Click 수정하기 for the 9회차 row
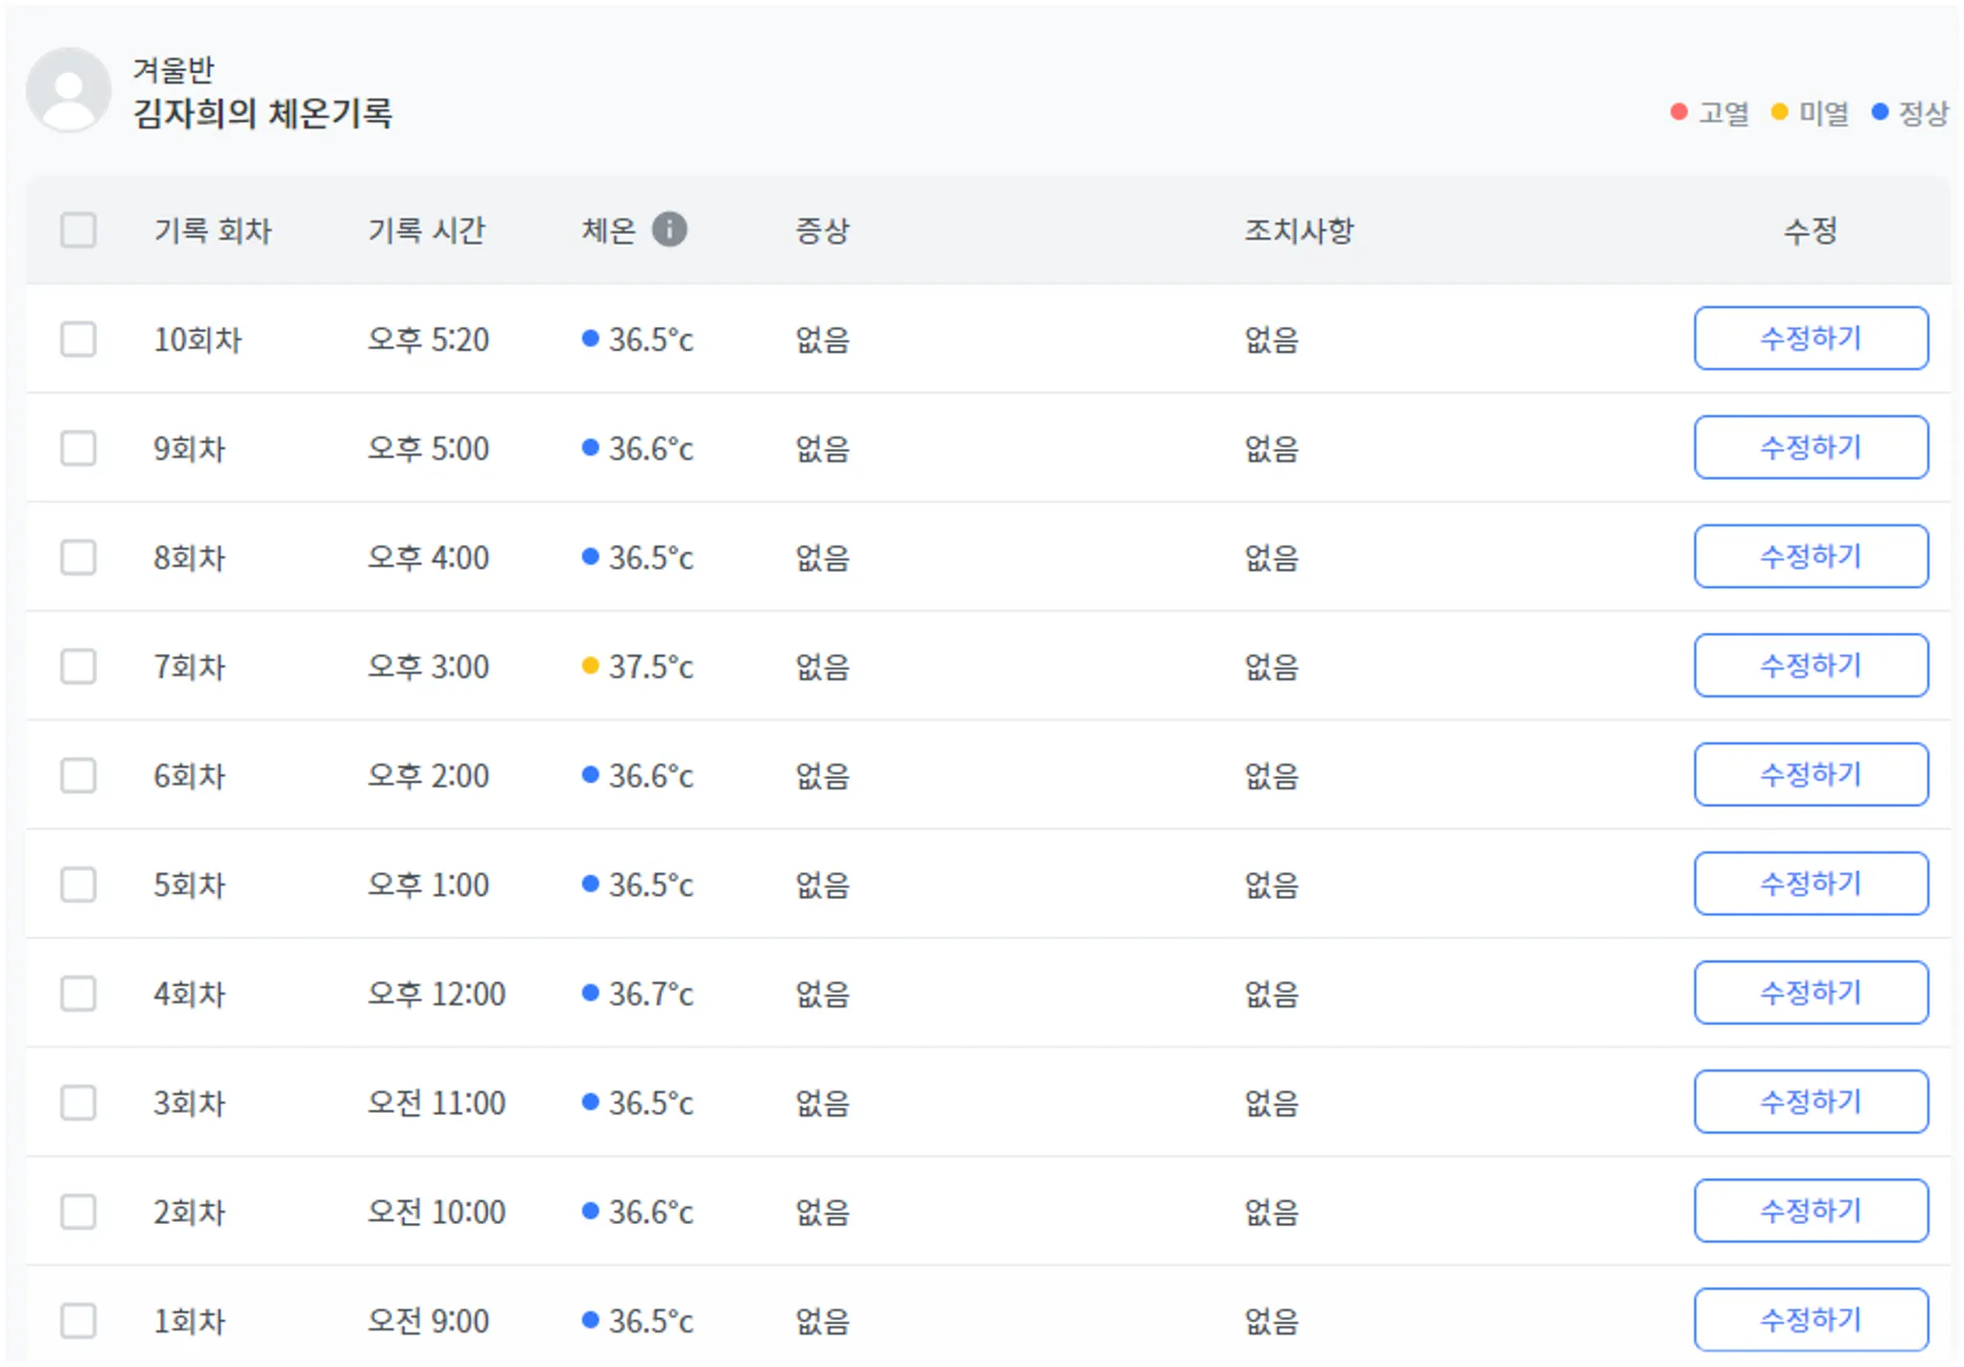Viewport: 1964px width, 1367px height. click(x=1810, y=447)
